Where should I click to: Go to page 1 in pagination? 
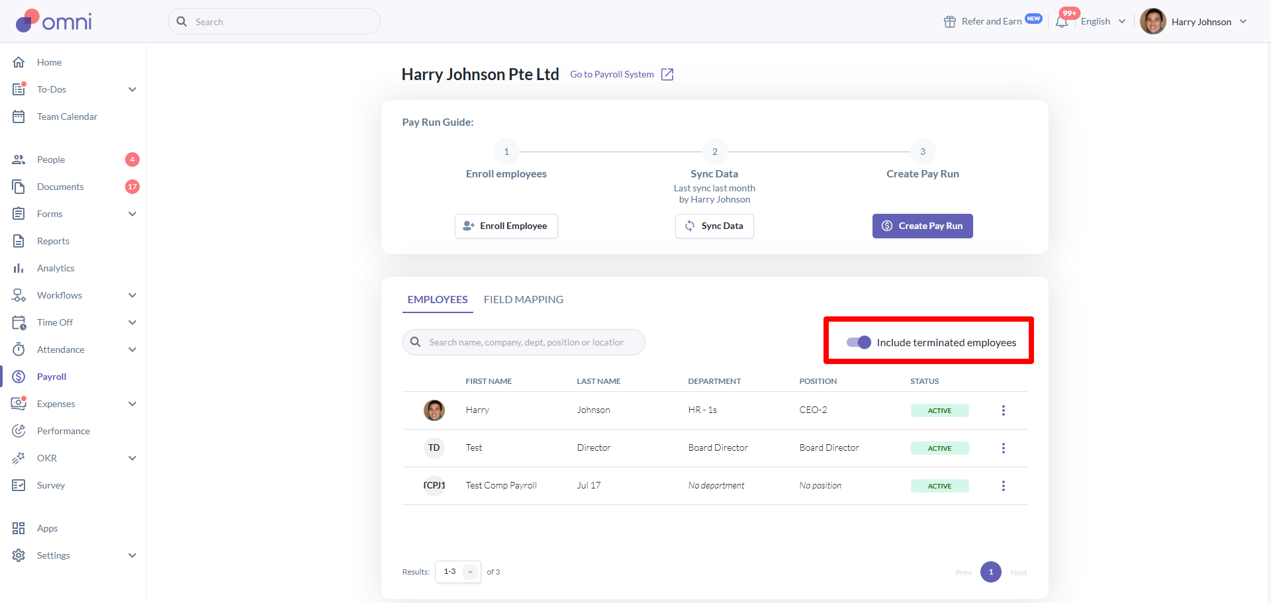991,572
